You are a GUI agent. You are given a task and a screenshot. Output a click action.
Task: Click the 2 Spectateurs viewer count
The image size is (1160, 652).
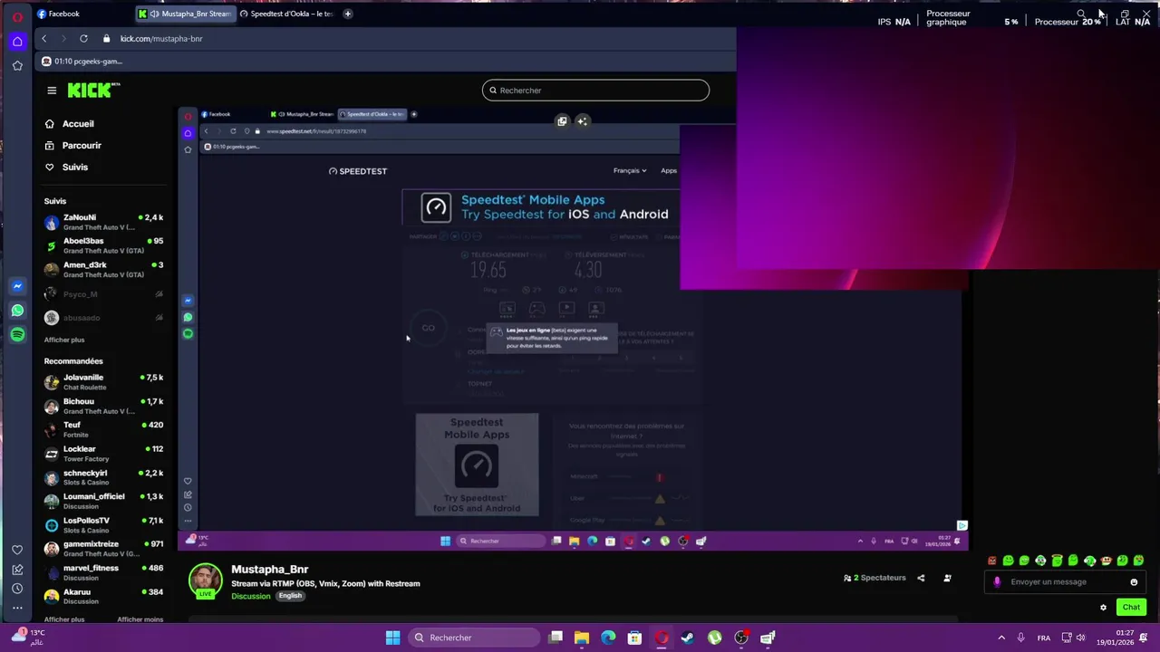[875, 578]
